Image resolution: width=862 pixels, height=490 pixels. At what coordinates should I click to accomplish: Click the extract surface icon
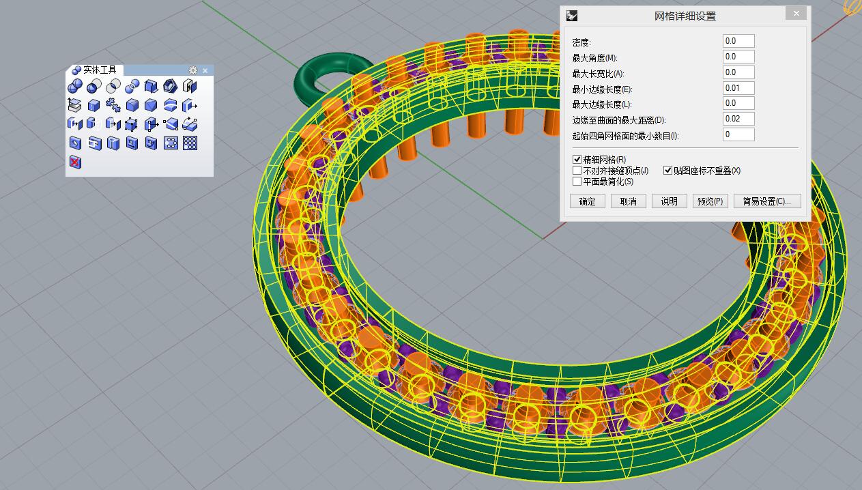coord(190,86)
